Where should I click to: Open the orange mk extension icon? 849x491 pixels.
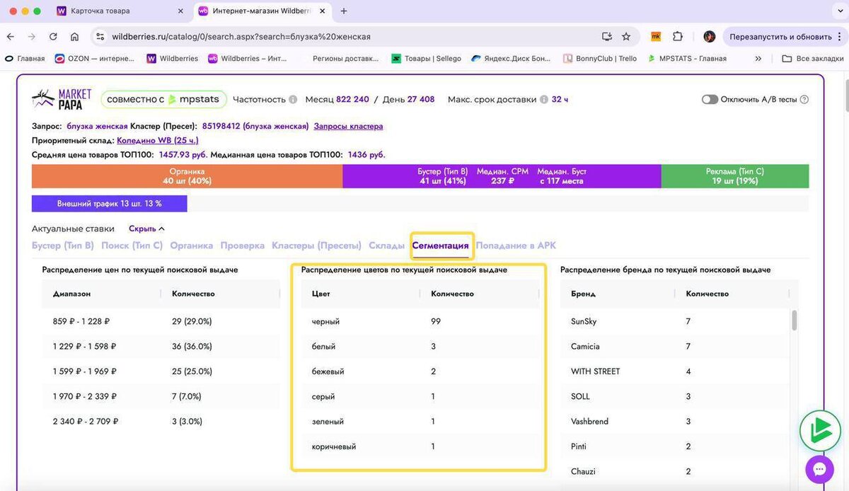(656, 37)
